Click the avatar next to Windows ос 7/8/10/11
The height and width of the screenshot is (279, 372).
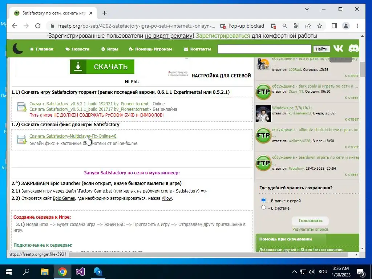(263, 113)
